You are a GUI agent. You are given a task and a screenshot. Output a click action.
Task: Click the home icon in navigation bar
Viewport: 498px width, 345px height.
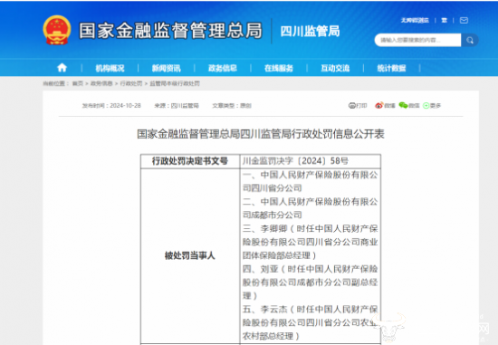tap(62, 68)
